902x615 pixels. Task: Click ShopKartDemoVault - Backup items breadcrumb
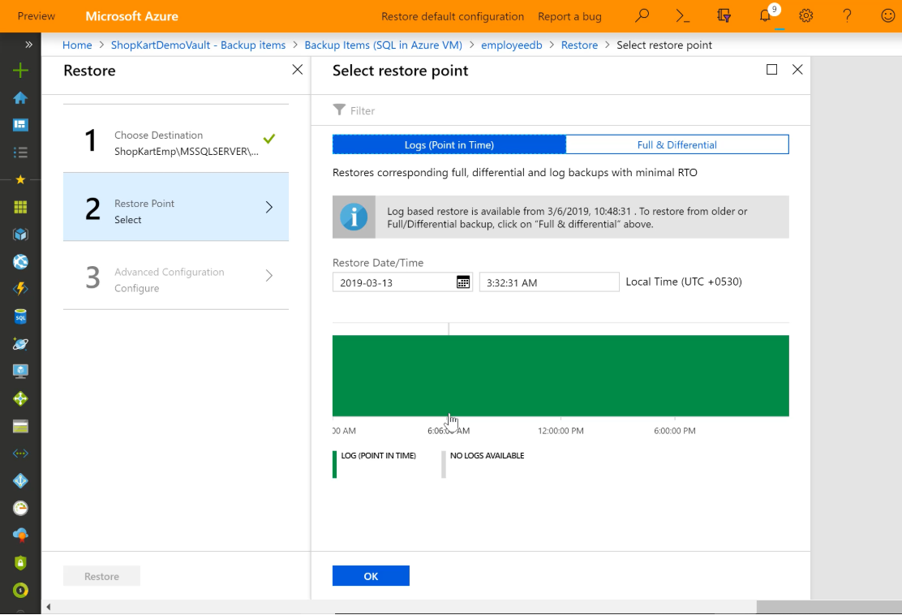[198, 45]
